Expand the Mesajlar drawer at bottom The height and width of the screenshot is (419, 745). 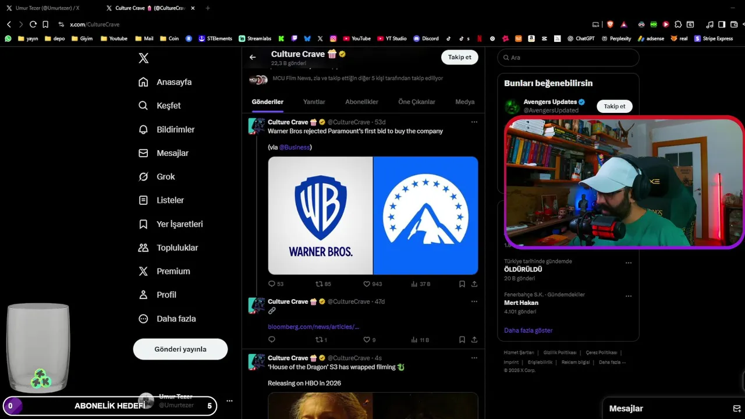(674, 409)
